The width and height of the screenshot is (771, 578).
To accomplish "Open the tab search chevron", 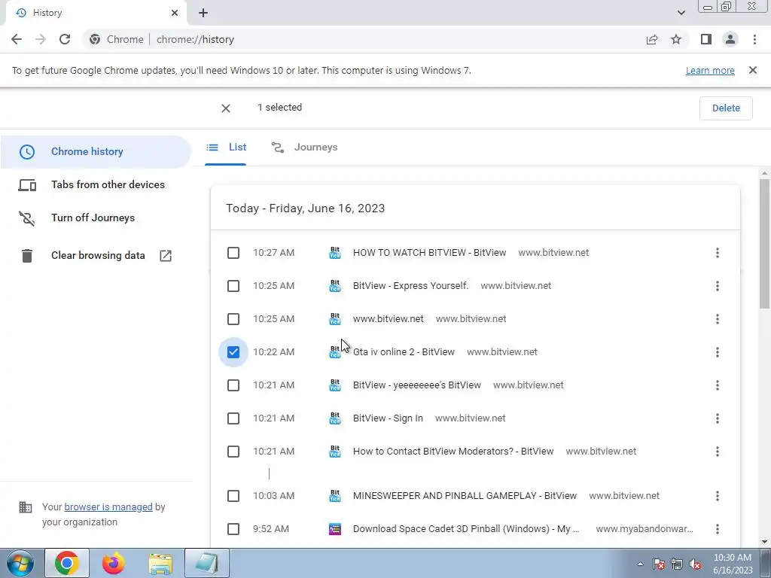I will pos(681,13).
